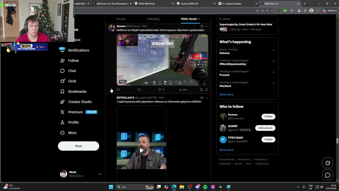Open Spotify from the taskbar

click(x=205, y=187)
